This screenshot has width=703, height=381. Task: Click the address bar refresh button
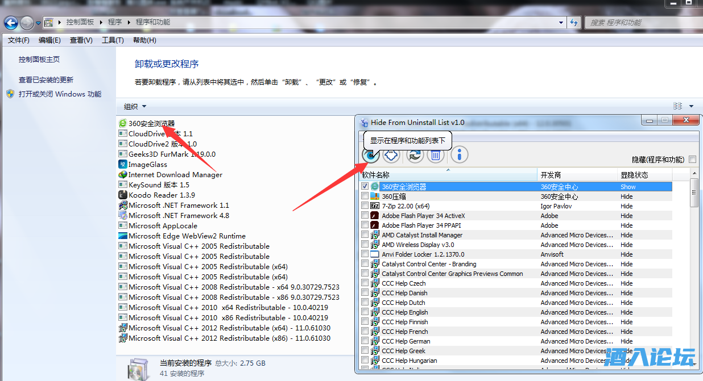click(574, 22)
